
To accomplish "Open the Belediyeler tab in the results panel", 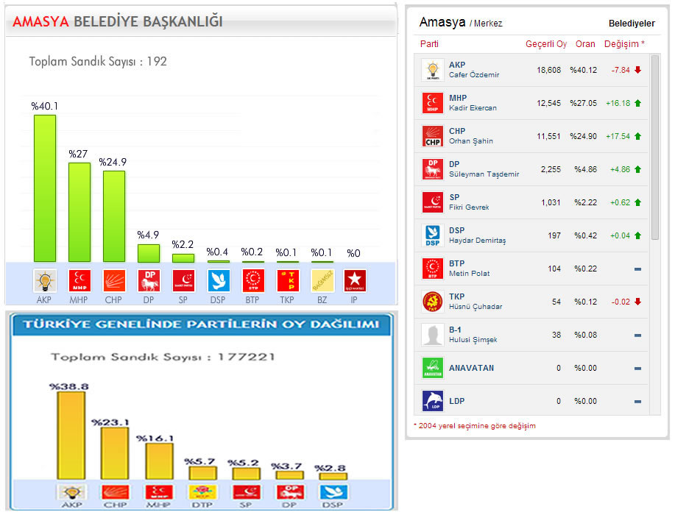I will (x=631, y=24).
